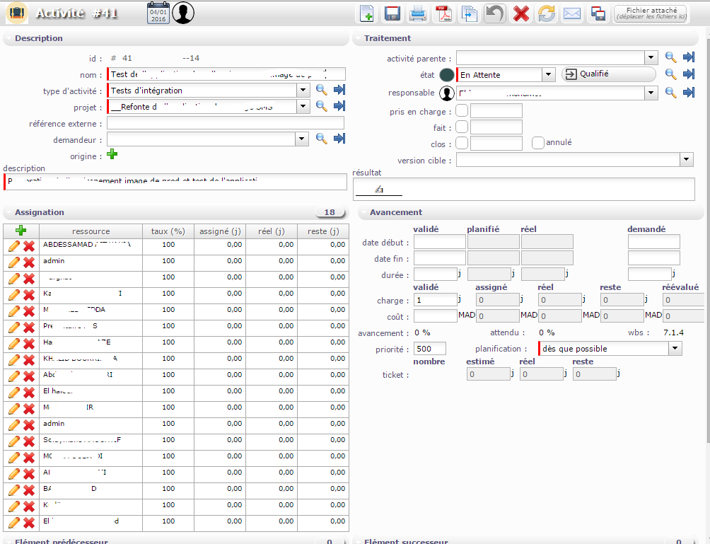
Task: Tick the 'fait' checkbox
Action: 462,127
